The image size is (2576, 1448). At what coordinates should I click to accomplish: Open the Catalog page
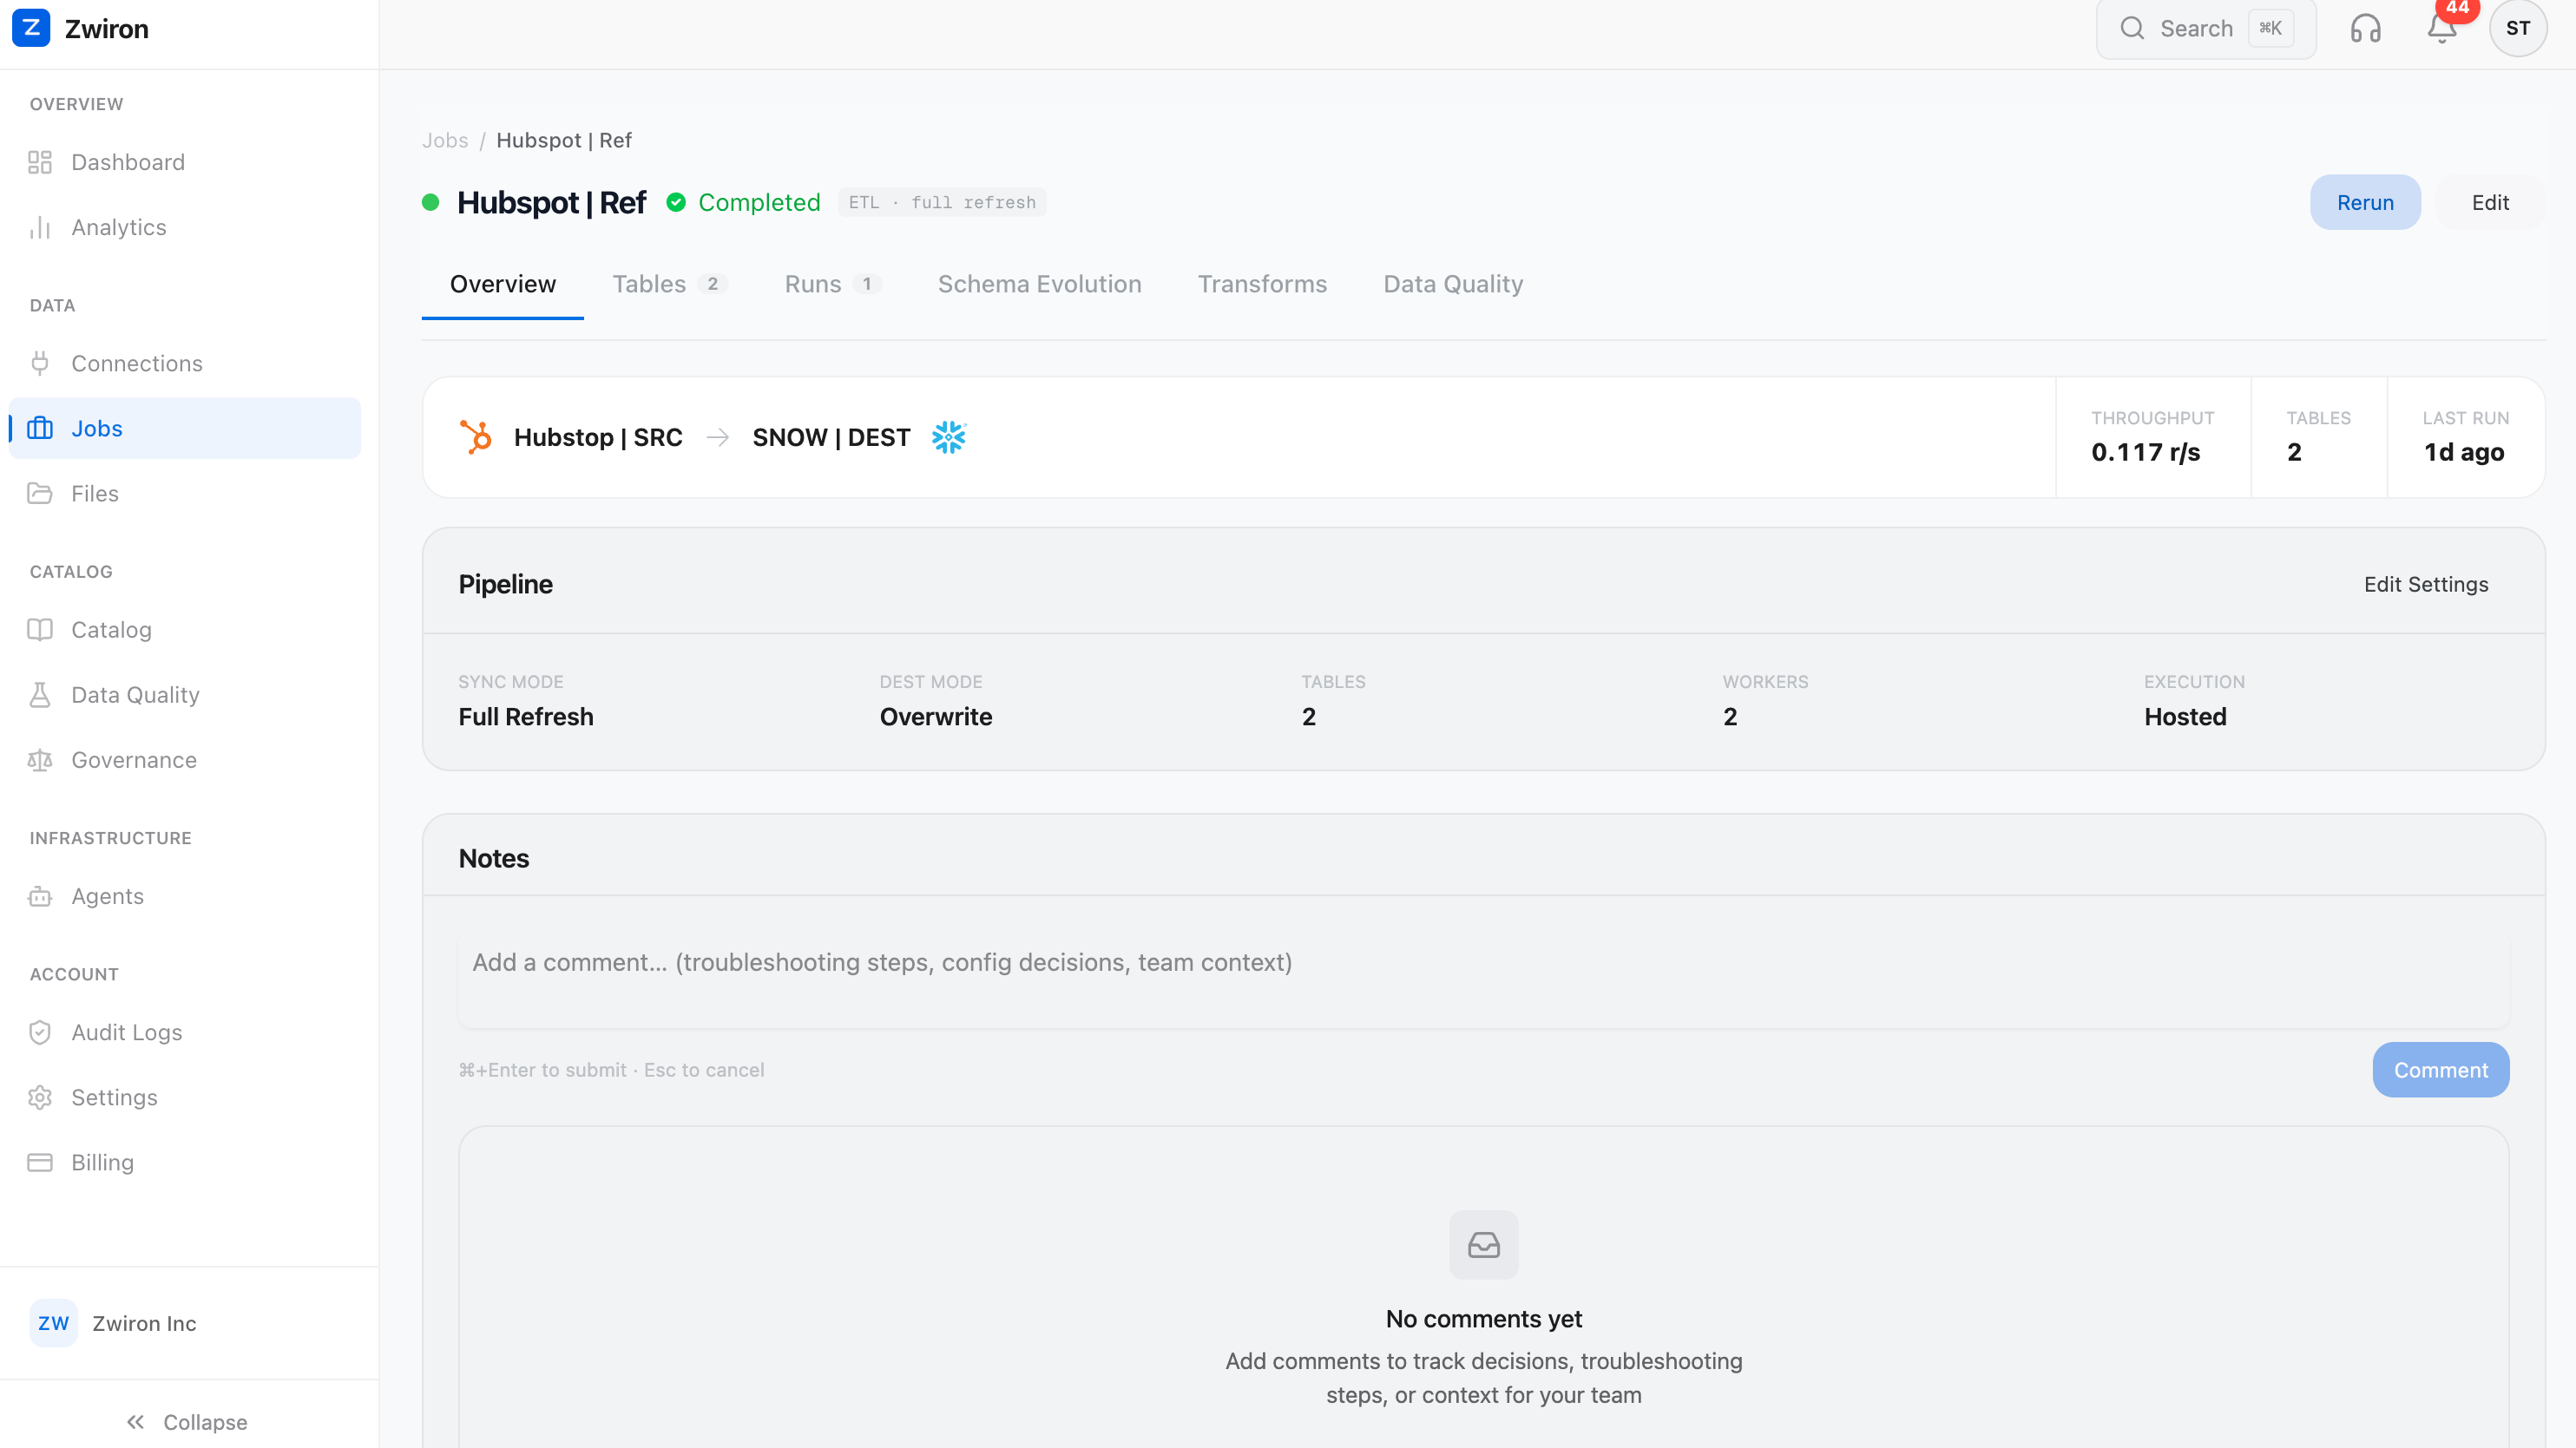click(185, 630)
